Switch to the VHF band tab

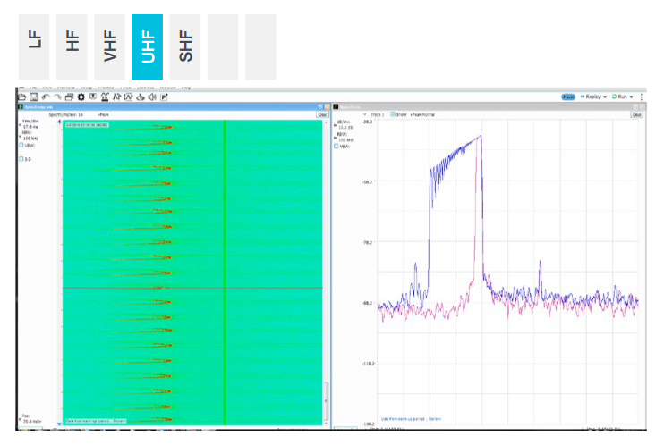pos(109,47)
